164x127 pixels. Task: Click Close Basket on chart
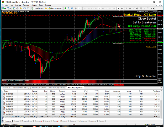coord(147,19)
